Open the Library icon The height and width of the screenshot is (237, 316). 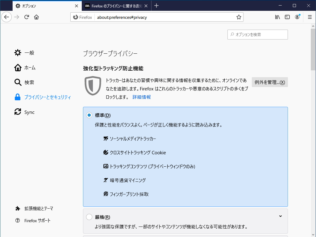click(277, 17)
